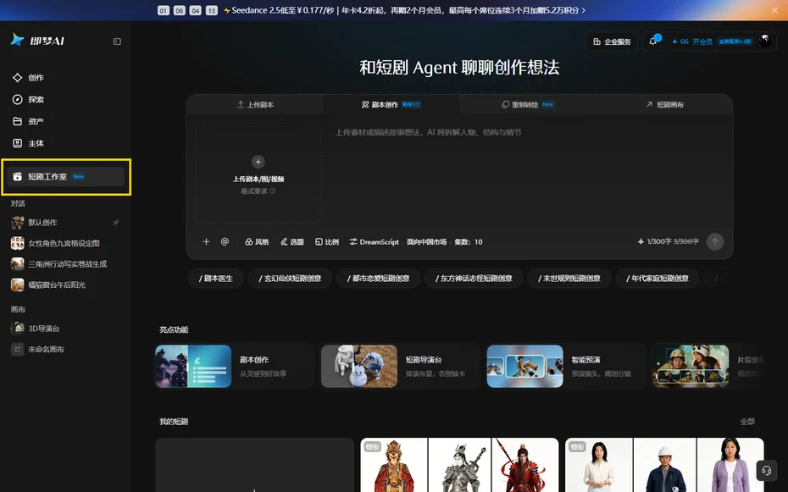Open the notifications bell

coord(653,41)
